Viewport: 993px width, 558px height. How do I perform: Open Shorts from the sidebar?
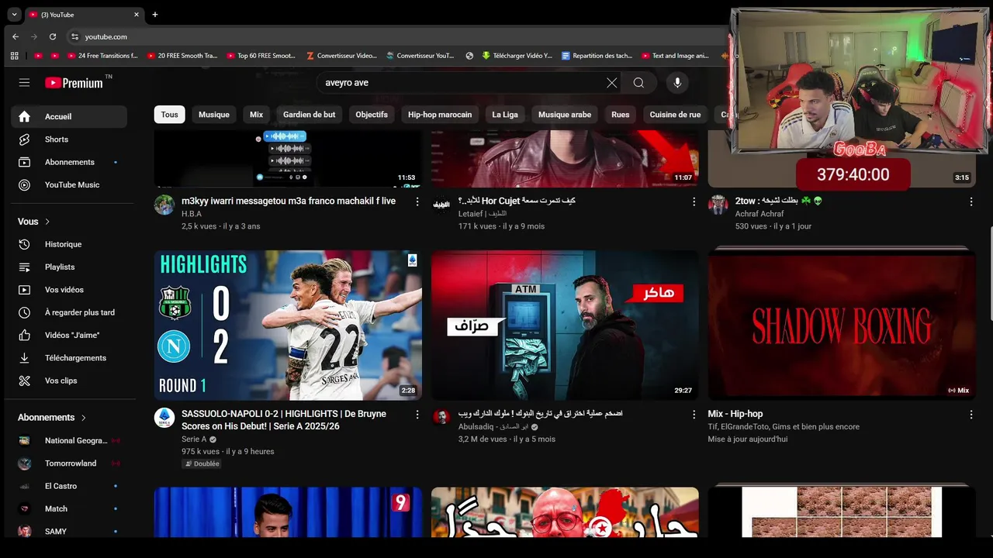click(69, 139)
